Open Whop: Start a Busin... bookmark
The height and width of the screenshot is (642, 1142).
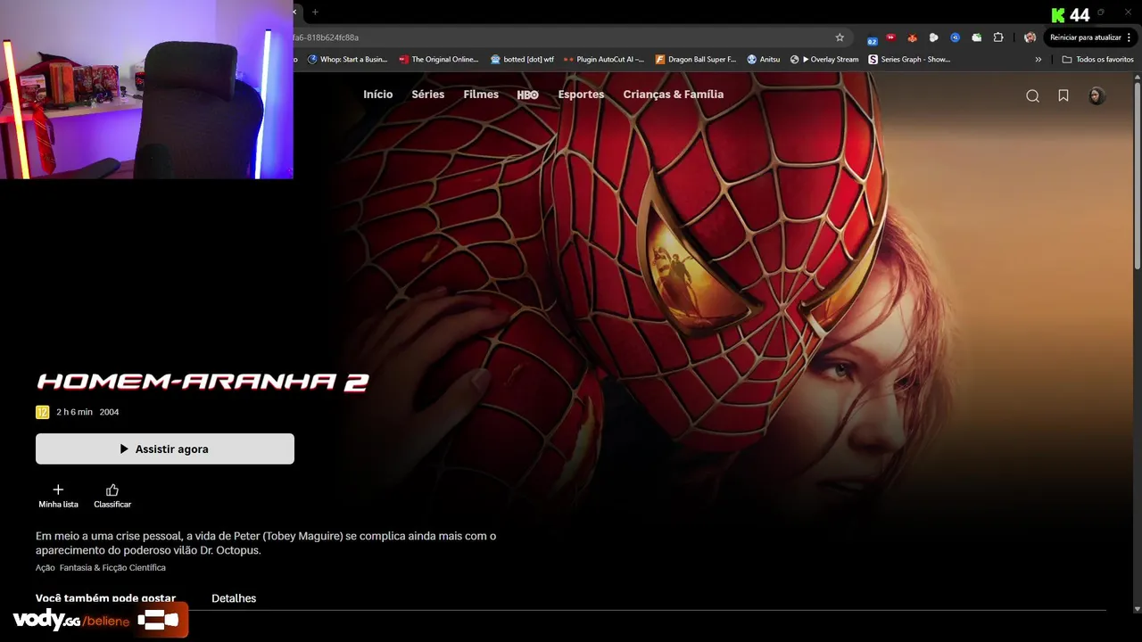[347, 60]
